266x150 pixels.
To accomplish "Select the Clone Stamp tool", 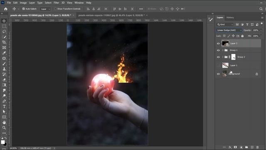I will coord(4,69).
